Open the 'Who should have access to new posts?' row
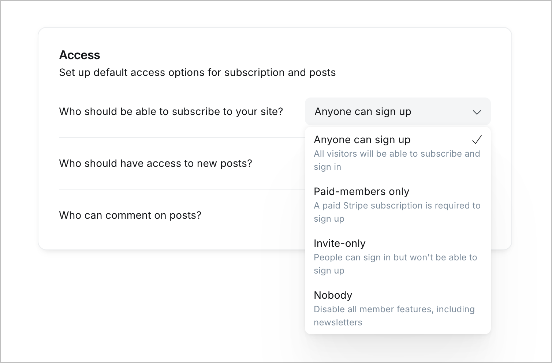This screenshot has height=363, width=552. pyautogui.click(x=156, y=164)
